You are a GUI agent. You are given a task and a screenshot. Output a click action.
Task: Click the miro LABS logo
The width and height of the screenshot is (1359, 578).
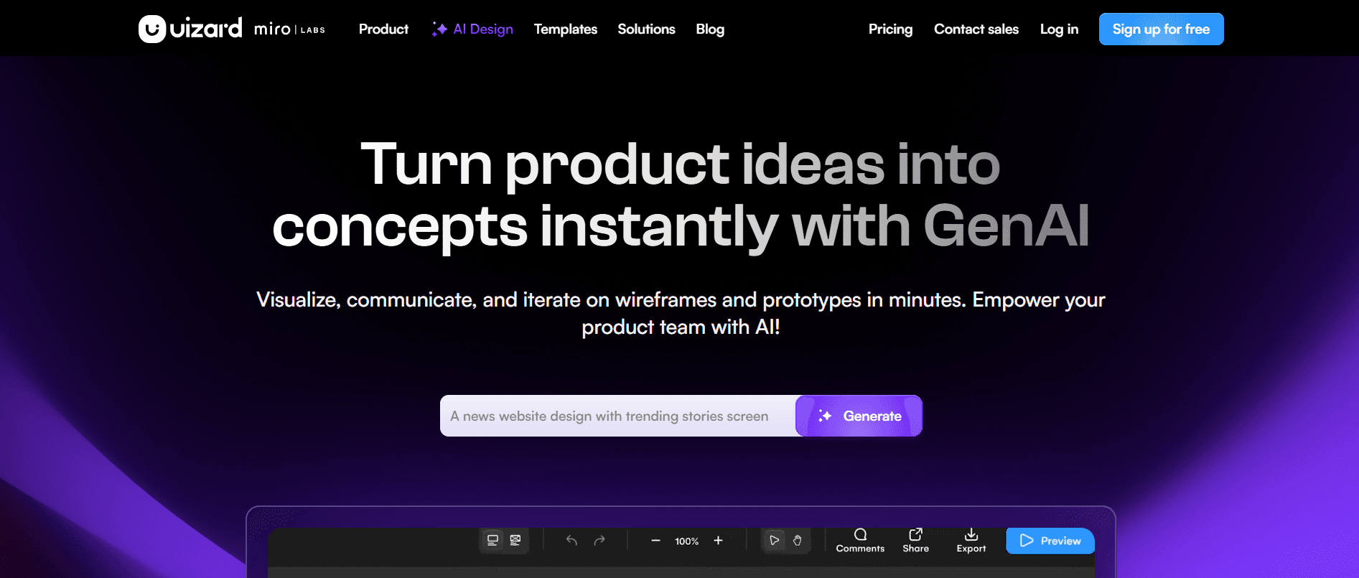289,29
